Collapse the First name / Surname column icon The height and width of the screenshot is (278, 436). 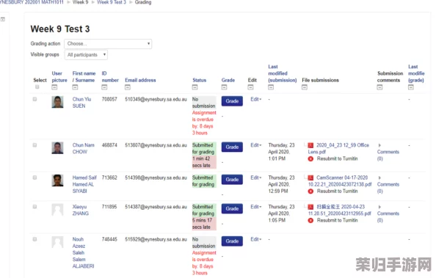pos(75,87)
